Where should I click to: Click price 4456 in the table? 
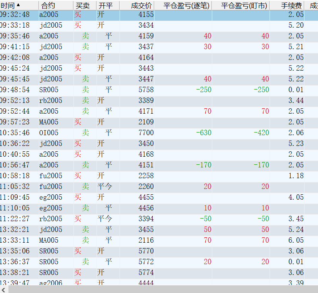pos(146,208)
